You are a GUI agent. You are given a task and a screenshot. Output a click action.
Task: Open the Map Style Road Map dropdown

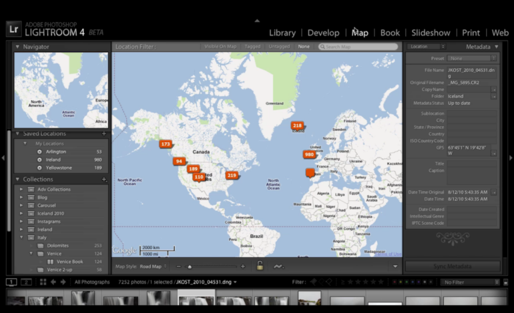153,266
